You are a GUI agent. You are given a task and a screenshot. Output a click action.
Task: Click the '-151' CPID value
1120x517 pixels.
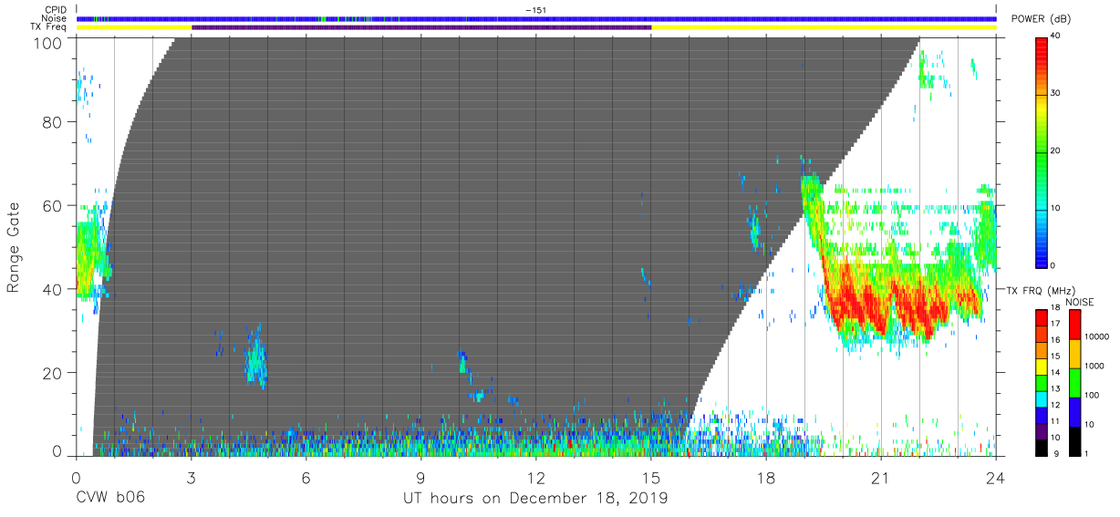(x=535, y=10)
